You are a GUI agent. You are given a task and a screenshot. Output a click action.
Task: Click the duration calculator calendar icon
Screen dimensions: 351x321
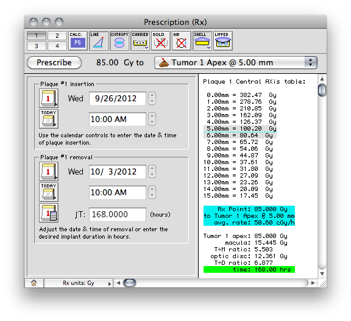pos(49,213)
